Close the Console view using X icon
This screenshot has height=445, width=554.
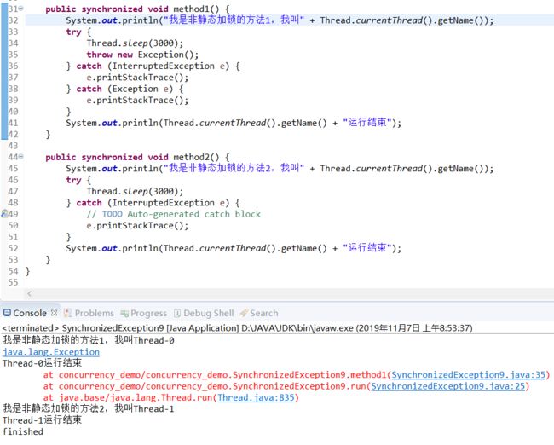(54, 313)
